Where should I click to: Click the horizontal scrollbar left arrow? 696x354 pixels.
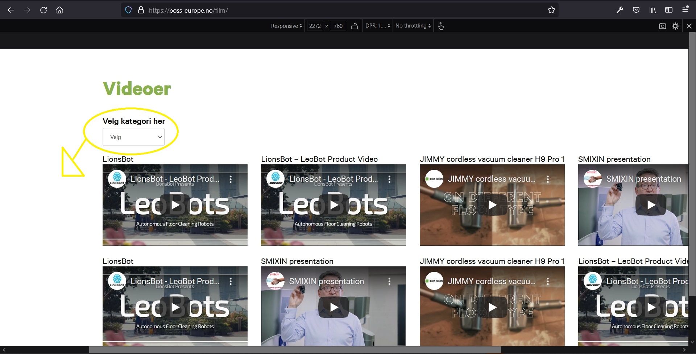click(x=4, y=350)
